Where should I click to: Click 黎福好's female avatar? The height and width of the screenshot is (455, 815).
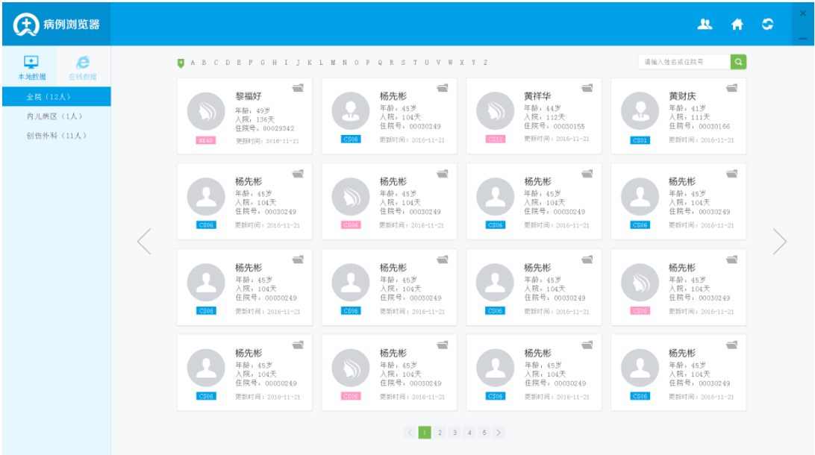(x=206, y=111)
